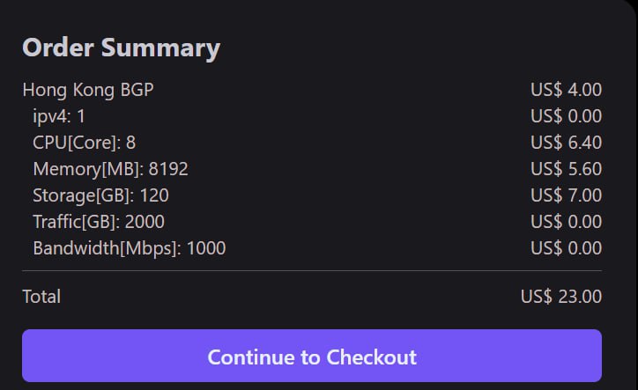Viewport: 638px width, 390px height.
Task: Click the ipv4 row's US$ 0.00 price
Action: pos(566,115)
